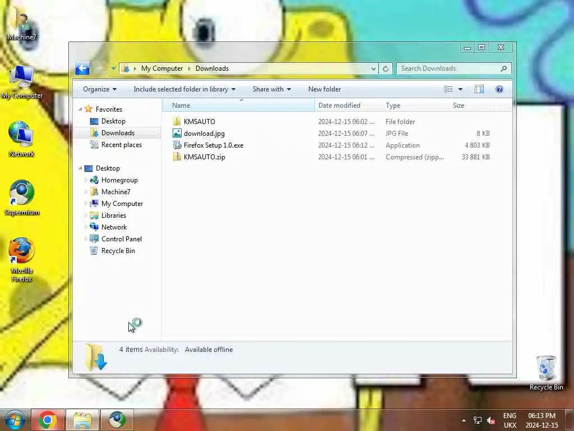574x431 pixels.
Task: Click the KMSAUTO.zip archive icon
Action: (177, 157)
